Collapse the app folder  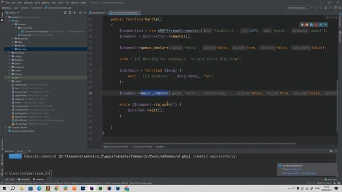(10, 21)
